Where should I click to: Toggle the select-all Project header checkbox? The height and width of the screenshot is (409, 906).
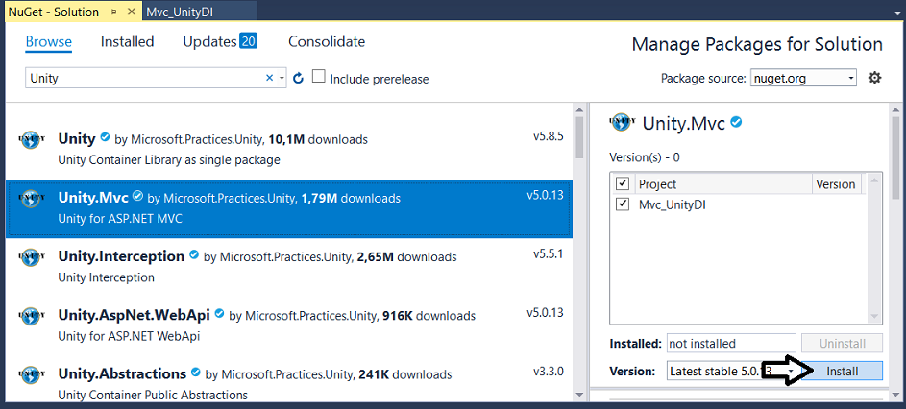[x=623, y=183]
